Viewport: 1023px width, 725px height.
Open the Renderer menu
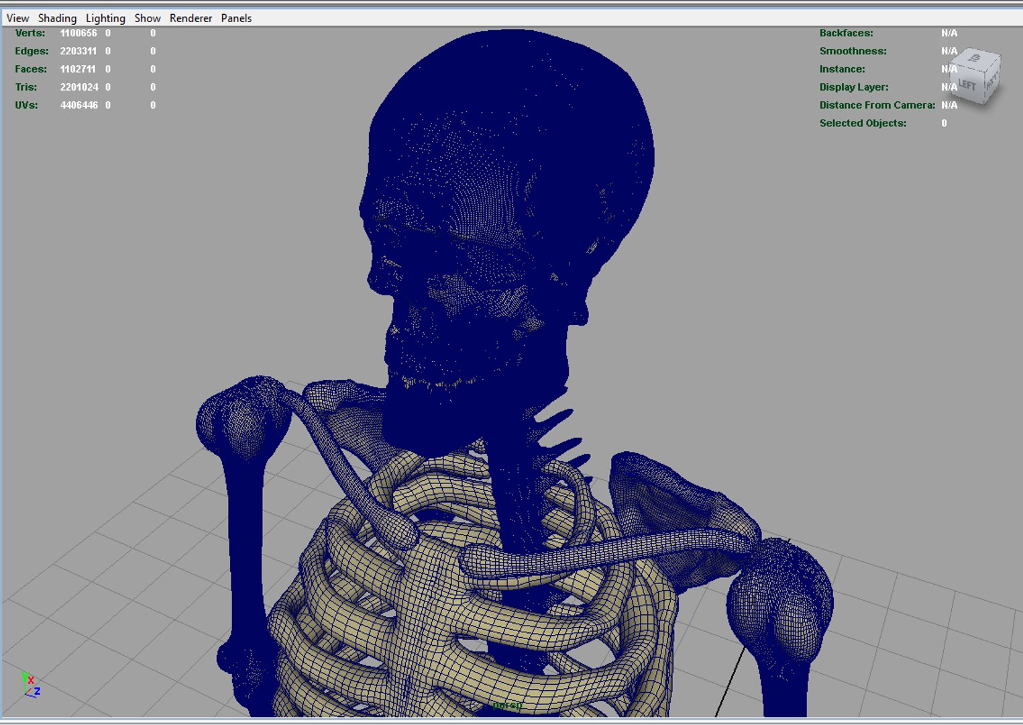(191, 18)
